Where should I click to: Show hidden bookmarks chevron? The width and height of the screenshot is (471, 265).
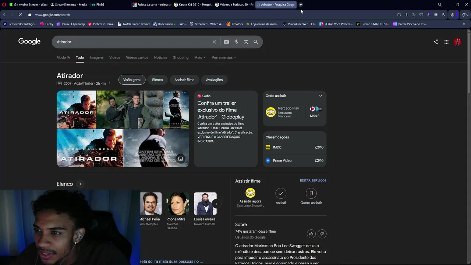[464, 24]
